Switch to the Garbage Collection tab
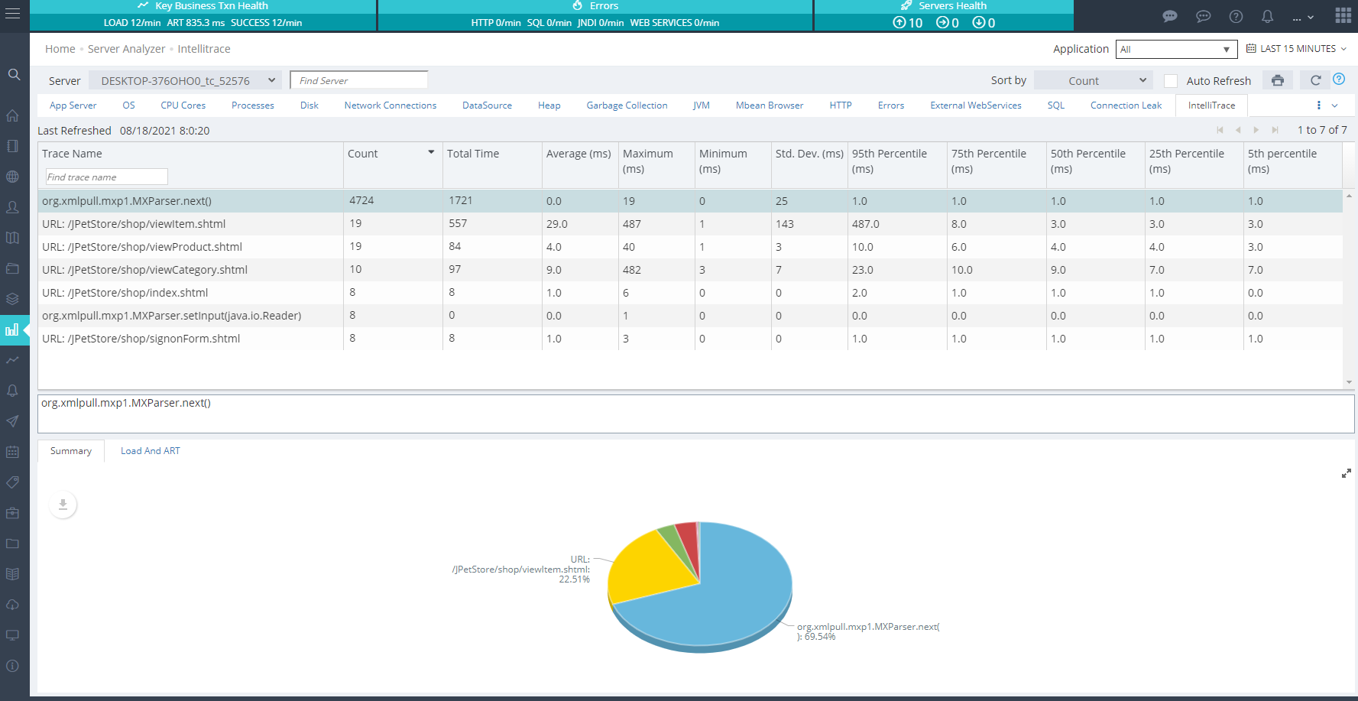 coord(627,105)
